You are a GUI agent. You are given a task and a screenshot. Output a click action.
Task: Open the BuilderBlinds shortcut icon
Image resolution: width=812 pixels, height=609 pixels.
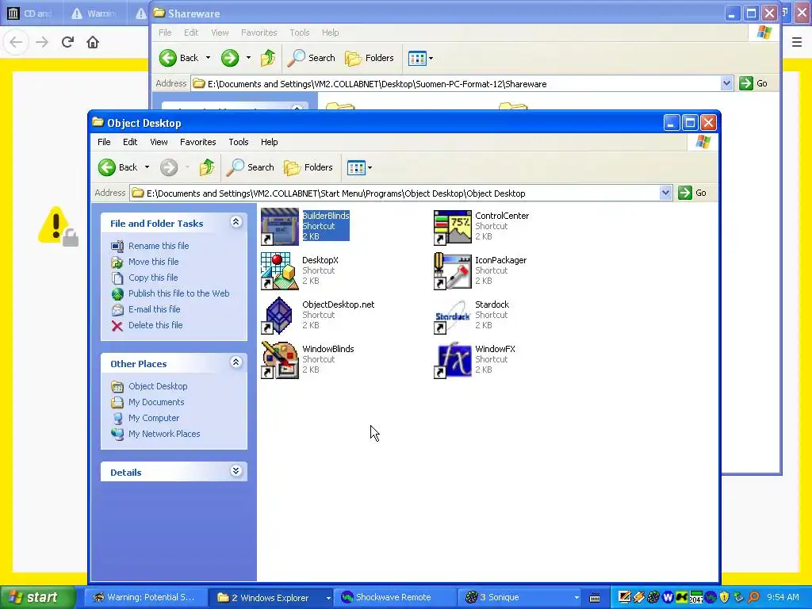point(280,227)
